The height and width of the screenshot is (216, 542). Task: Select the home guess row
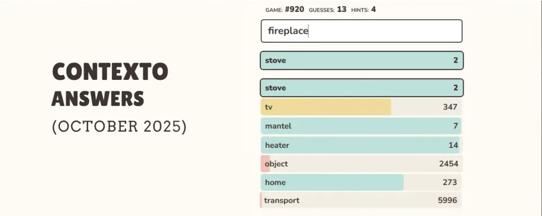(361, 182)
